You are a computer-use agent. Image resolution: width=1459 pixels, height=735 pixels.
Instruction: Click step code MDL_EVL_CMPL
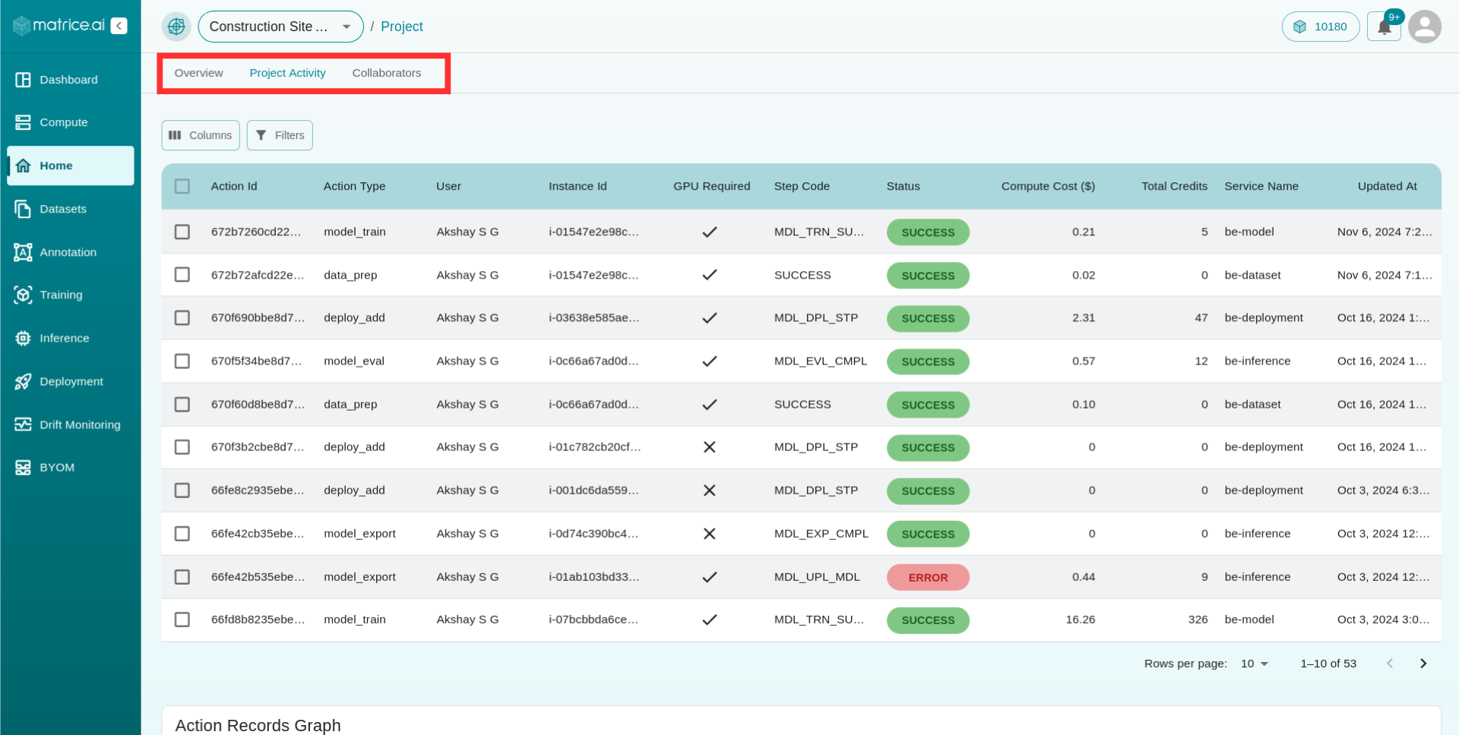click(x=821, y=361)
